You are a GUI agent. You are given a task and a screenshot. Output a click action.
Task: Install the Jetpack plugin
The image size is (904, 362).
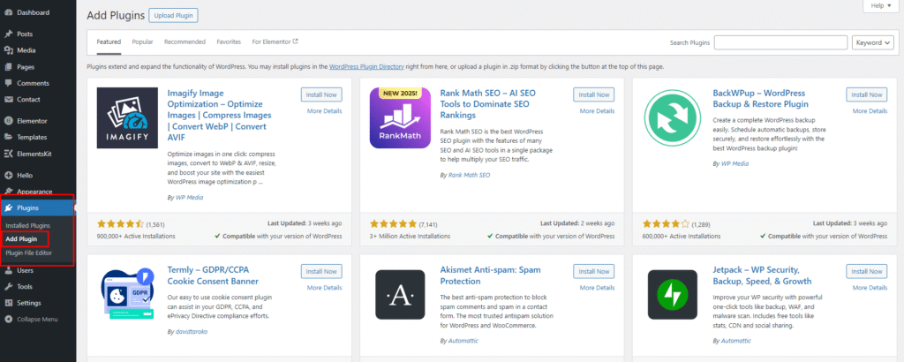click(867, 271)
